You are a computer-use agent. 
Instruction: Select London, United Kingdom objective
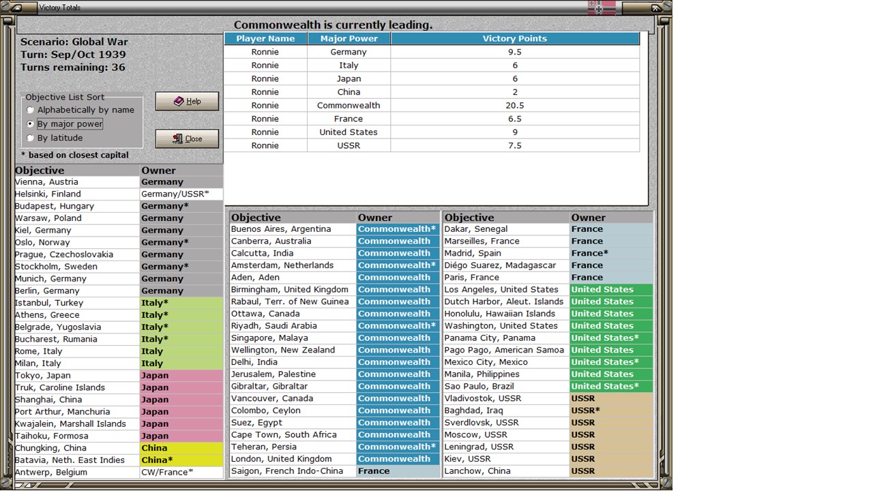(x=293, y=459)
